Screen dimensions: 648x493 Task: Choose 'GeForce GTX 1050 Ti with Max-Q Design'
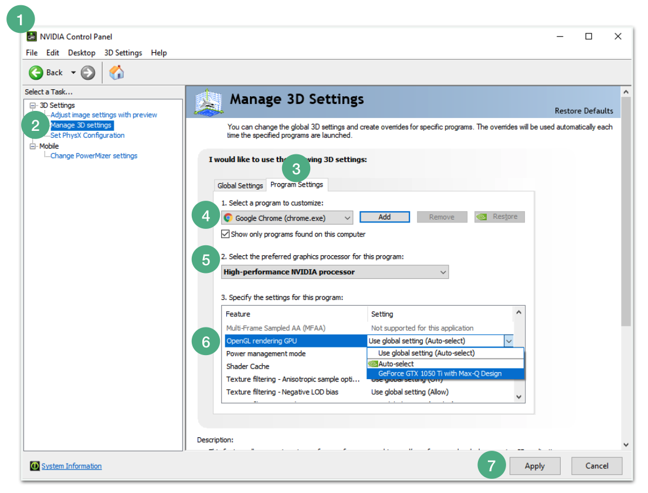446,373
